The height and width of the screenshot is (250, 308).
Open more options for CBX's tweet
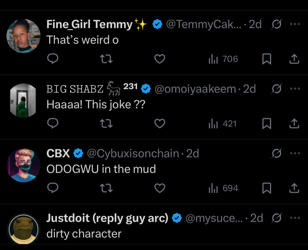pos(295,154)
